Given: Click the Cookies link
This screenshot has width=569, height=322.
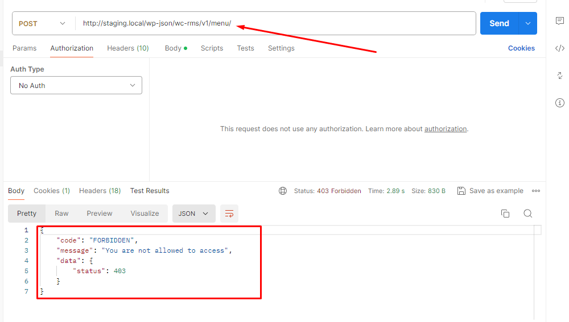Looking at the screenshot, I should point(521,48).
